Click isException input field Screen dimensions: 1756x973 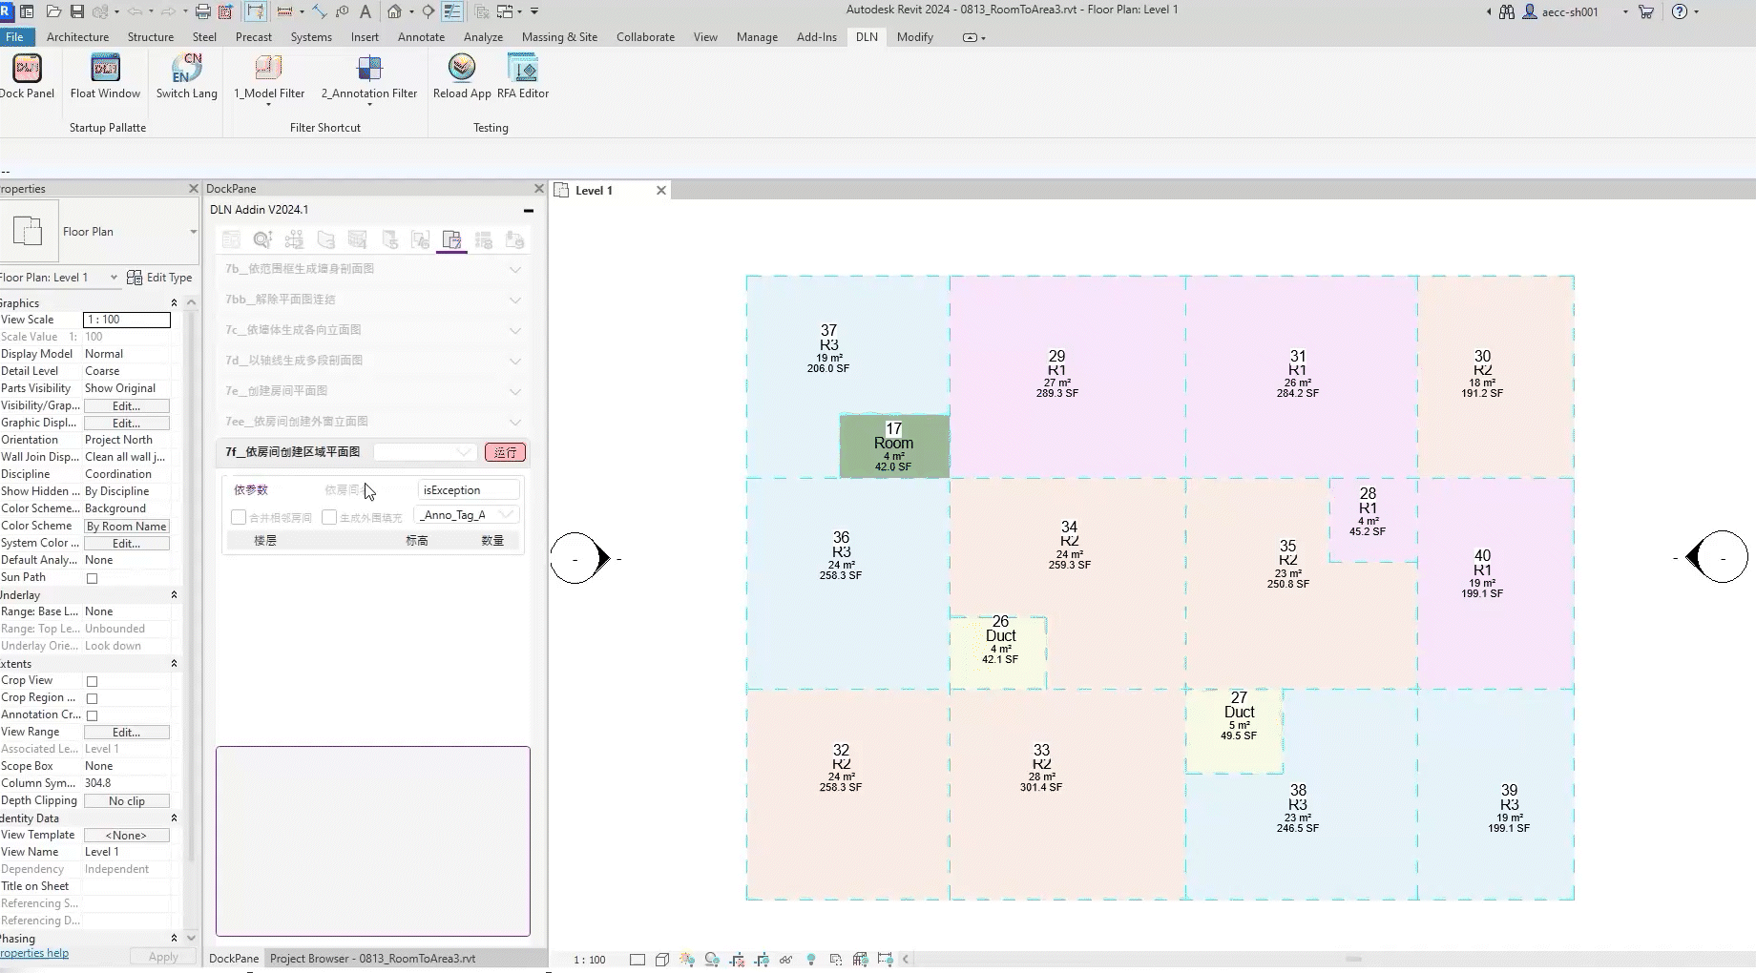point(468,490)
